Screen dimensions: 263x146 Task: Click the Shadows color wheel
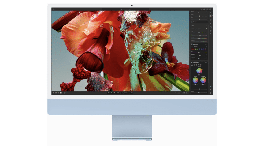point(195,80)
